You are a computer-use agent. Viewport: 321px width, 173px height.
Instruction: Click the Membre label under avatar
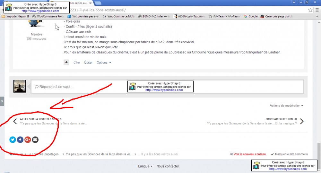[37, 34]
